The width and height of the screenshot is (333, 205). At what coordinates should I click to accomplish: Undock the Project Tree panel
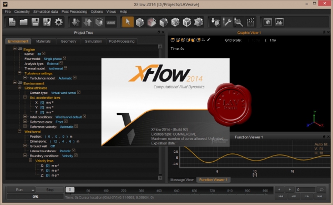(x=159, y=32)
